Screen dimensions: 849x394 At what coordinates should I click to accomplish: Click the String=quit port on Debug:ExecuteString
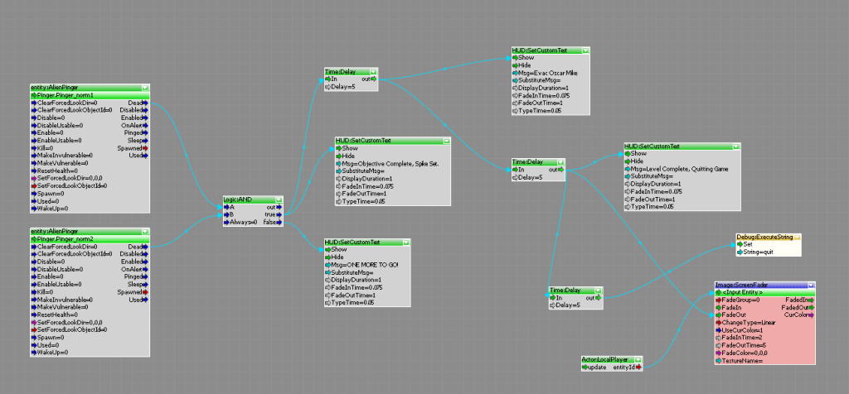(740, 252)
